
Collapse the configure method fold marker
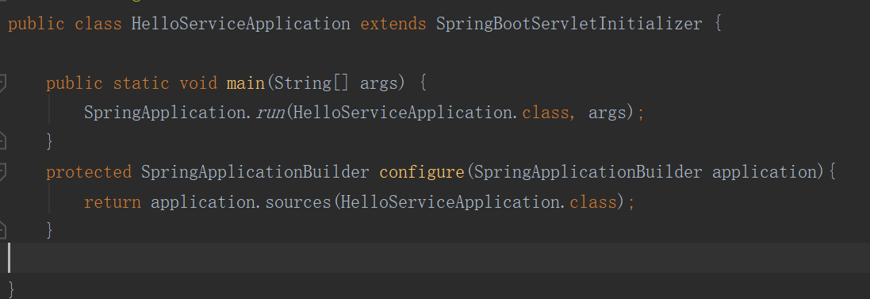tap(2, 172)
